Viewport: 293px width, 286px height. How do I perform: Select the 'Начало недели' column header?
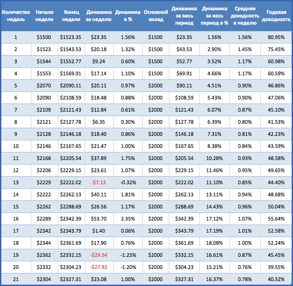(x=44, y=16)
